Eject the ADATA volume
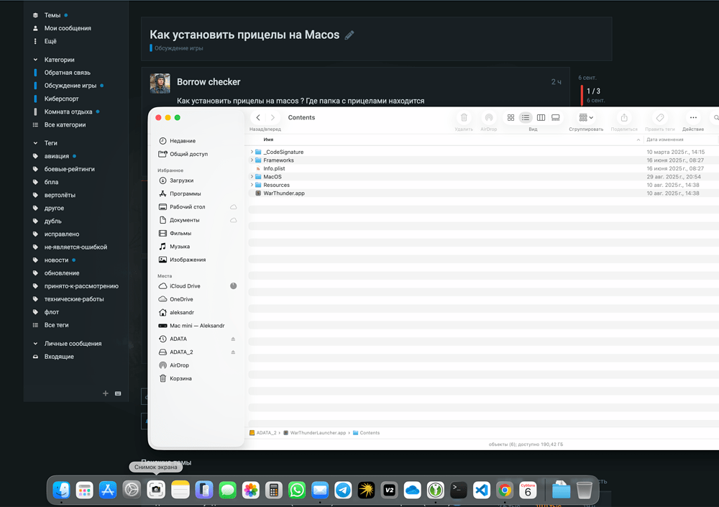The height and width of the screenshot is (507, 719). pos(234,339)
